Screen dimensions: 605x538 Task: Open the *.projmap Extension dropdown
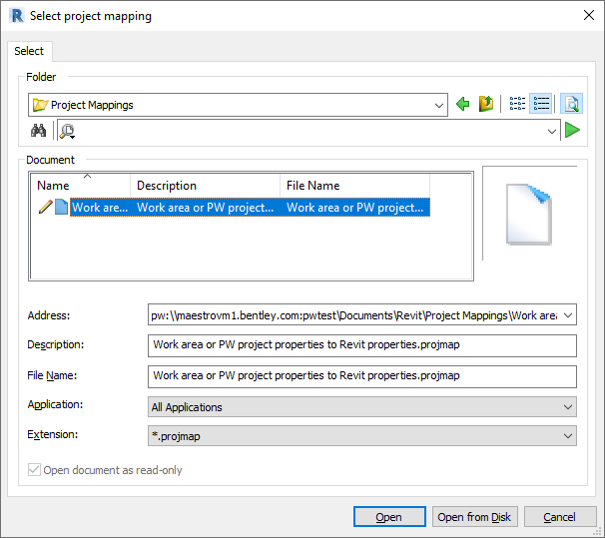pos(568,436)
